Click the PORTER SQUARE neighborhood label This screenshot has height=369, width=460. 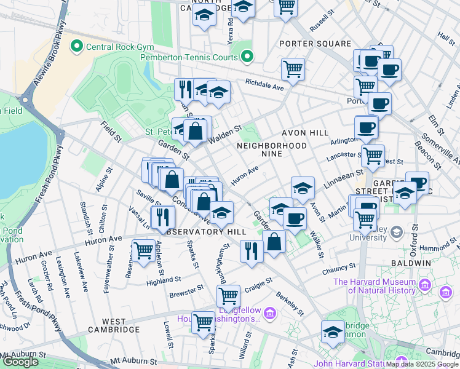[x=315, y=44]
